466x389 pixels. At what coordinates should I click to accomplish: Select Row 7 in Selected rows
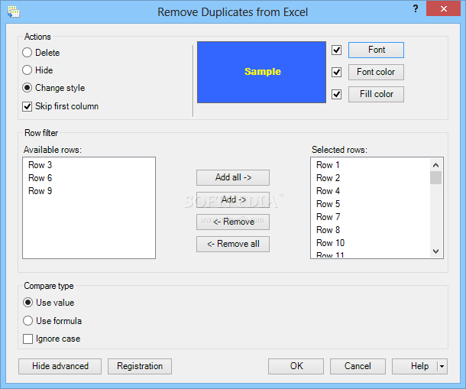371,217
